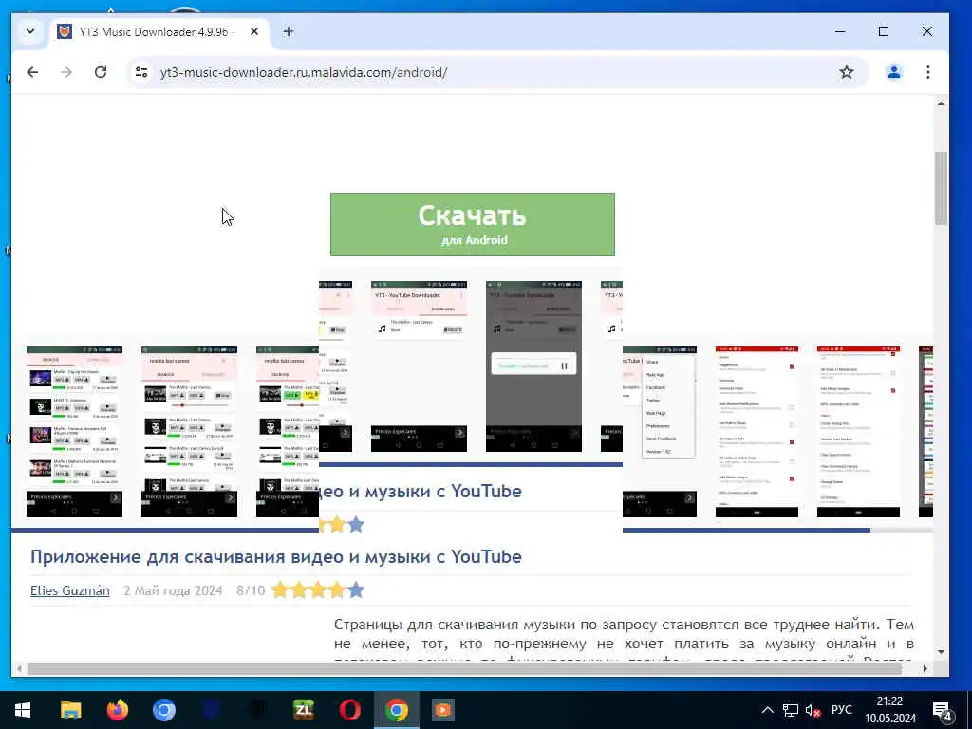The width and height of the screenshot is (972, 729).
Task: Show hidden system tray icons
Action: click(767, 710)
